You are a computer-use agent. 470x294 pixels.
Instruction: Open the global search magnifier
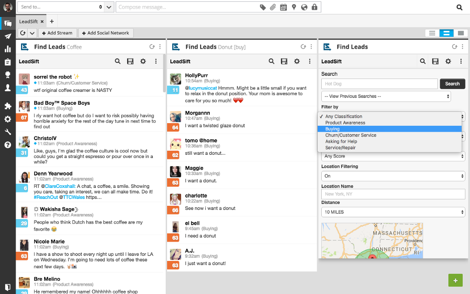pyautogui.click(x=459, y=7)
